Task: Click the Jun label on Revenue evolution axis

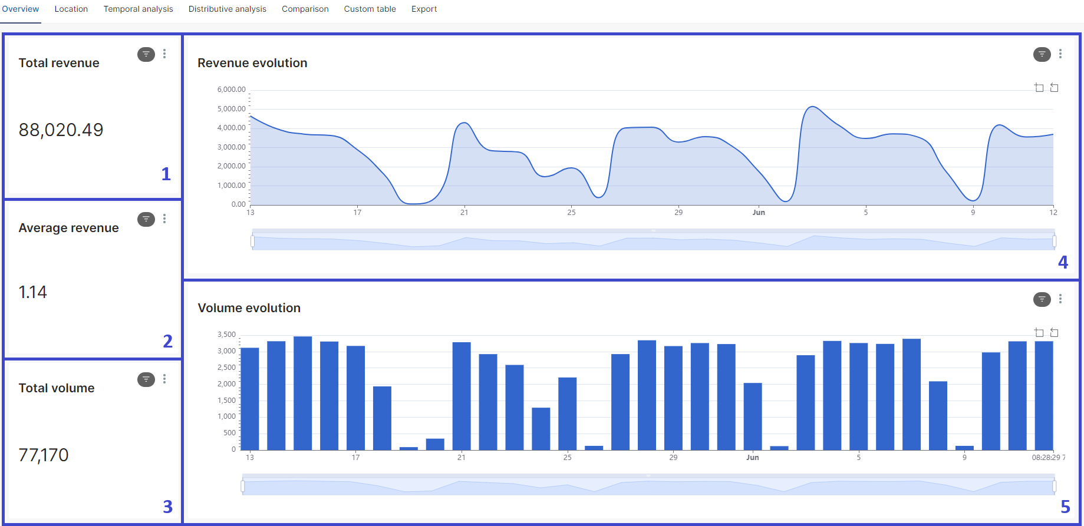Action: pyautogui.click(x=759, y=213)
